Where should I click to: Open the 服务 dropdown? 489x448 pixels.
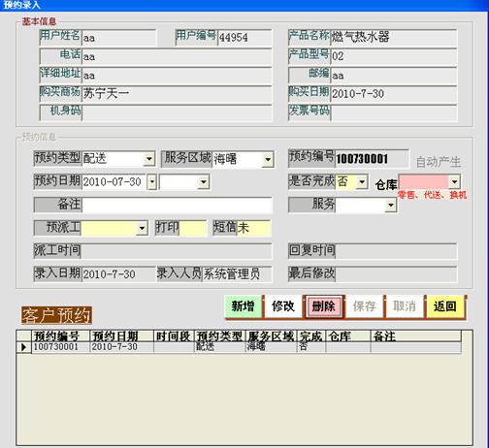[391, 205]
